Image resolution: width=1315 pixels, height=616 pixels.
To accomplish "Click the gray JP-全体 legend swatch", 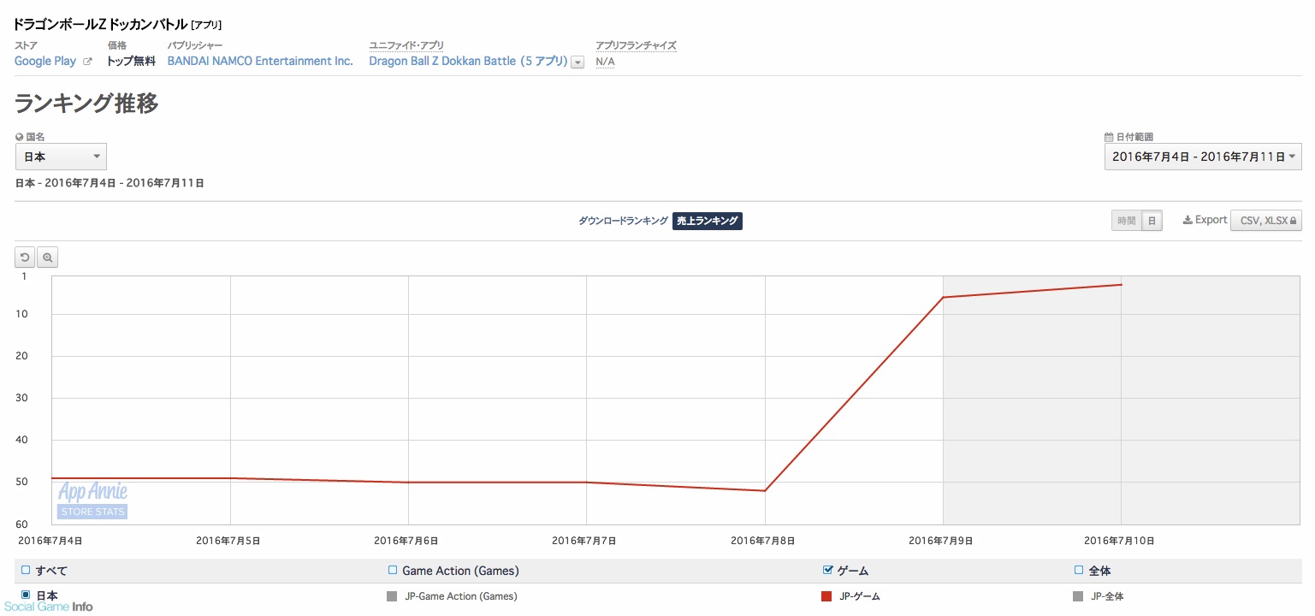I will point(1078,596).
